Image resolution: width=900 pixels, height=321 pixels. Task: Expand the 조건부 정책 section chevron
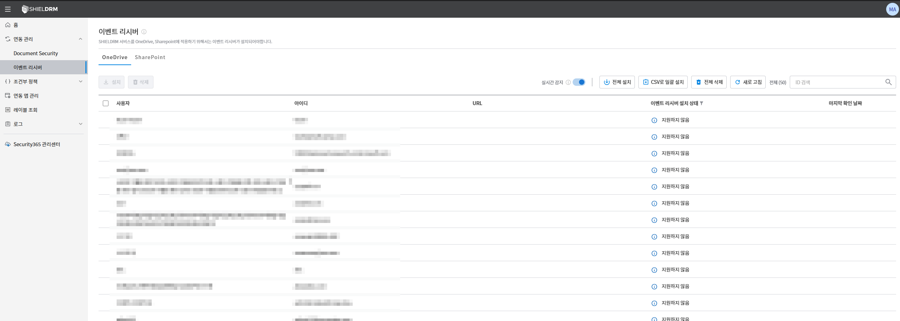click(x=80, y=81)
